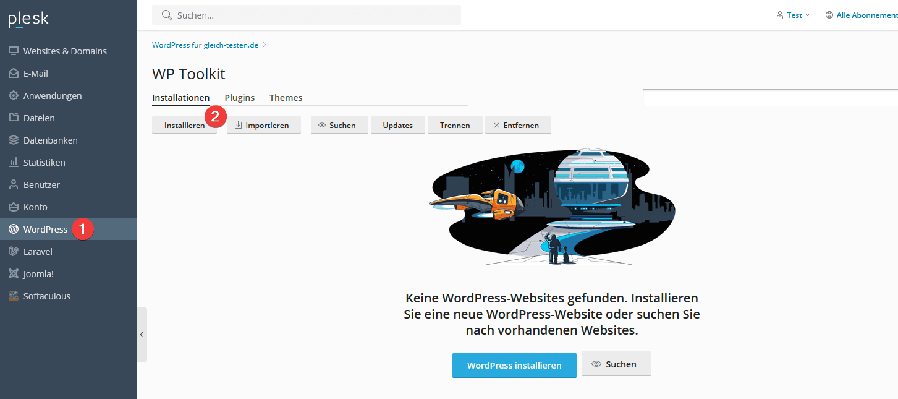Click the Importieren toolbar button
The width and height of the screenshot is (898, 399).
coord(263,125)
